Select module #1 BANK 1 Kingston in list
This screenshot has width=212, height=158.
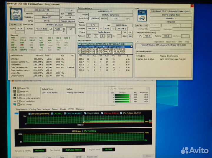point(105,49)
